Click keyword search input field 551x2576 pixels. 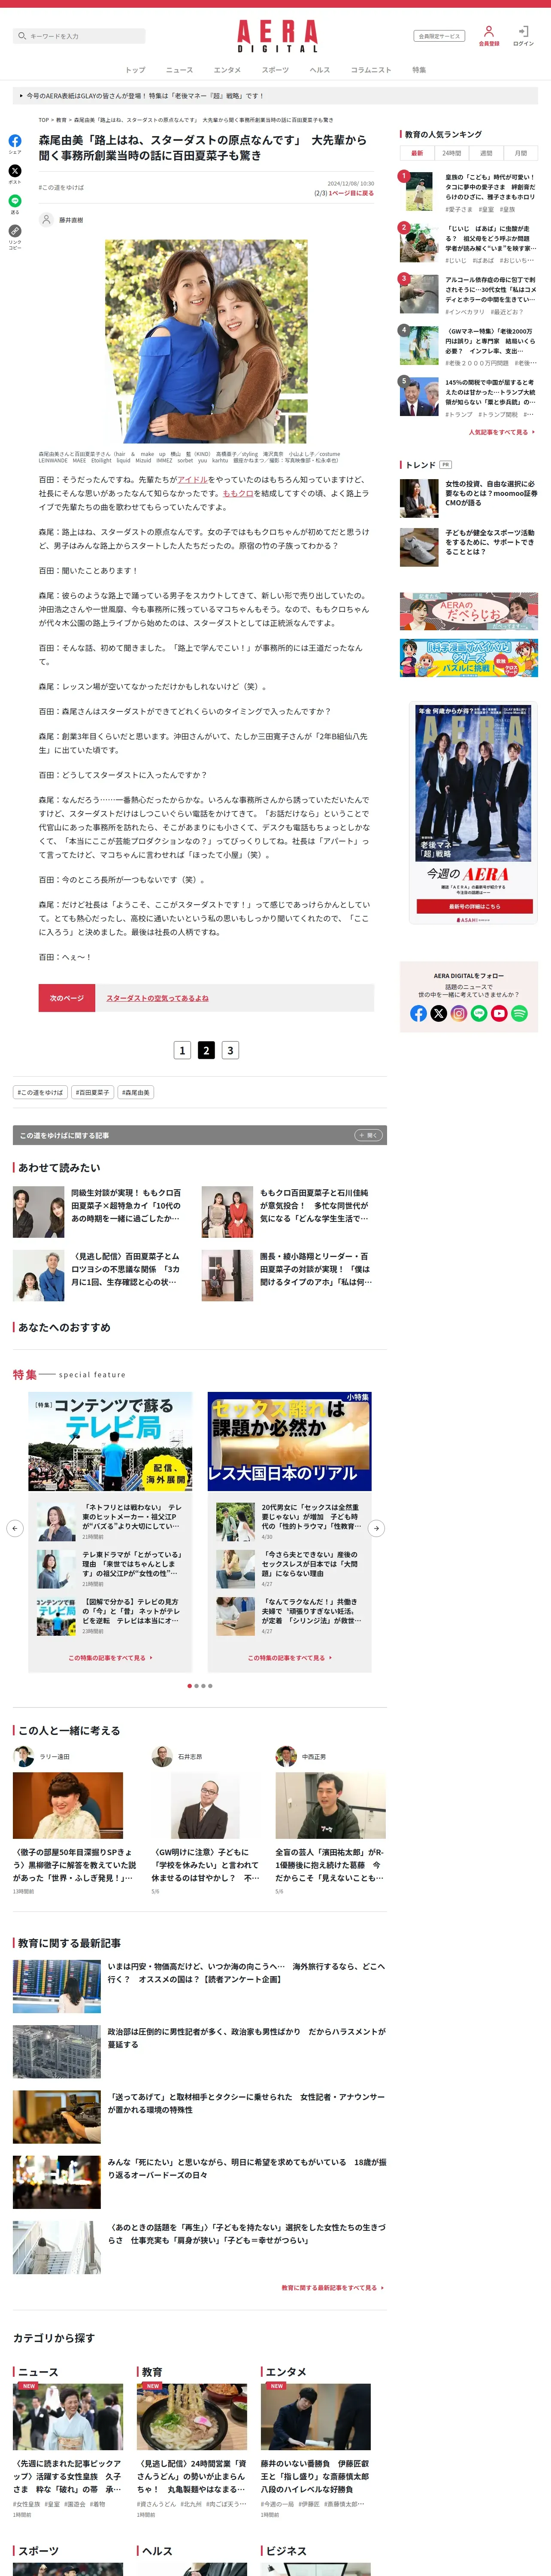79,36
